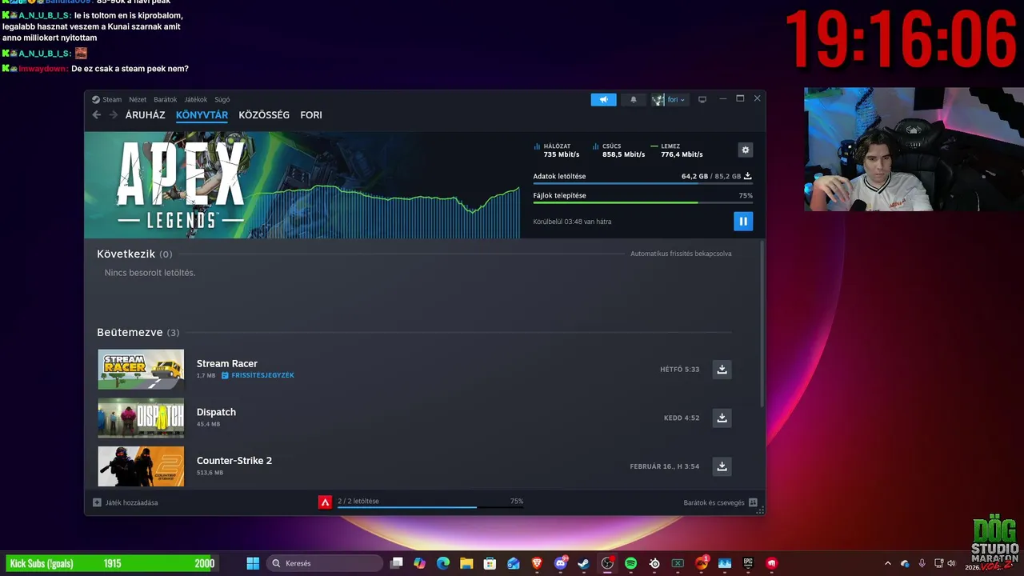Click the Fájlok telepítése progress bar
This screenshot has height=576, width=1024.
click(x=642, y=202)
